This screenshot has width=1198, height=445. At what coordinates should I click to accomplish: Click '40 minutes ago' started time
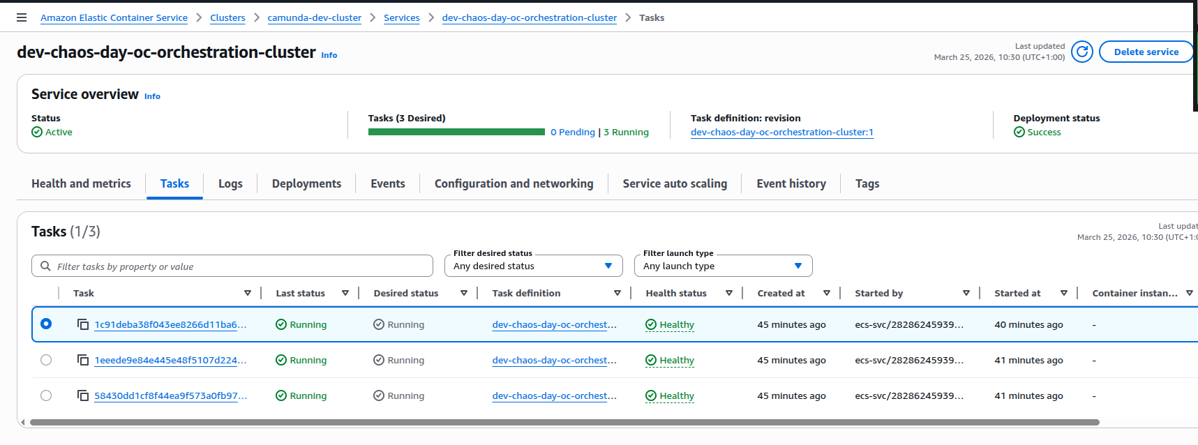[1029, 324]
